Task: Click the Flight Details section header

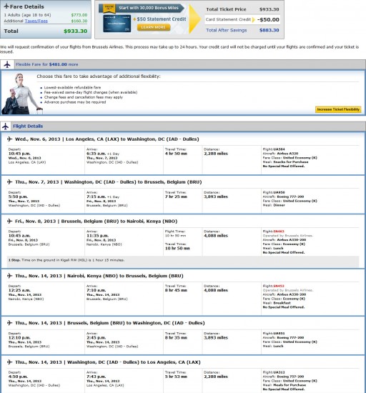Action: [28, 126]
